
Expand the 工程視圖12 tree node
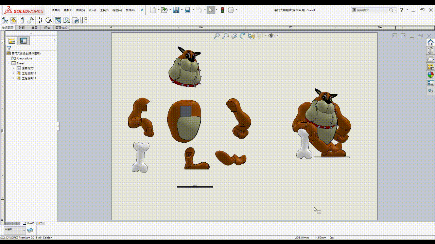[13, 73]
